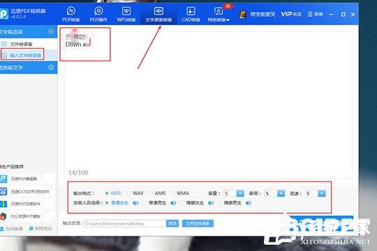Choose the 情感女生 voice radio button
Screen dimensions: 377x251
tap(182, 203)
